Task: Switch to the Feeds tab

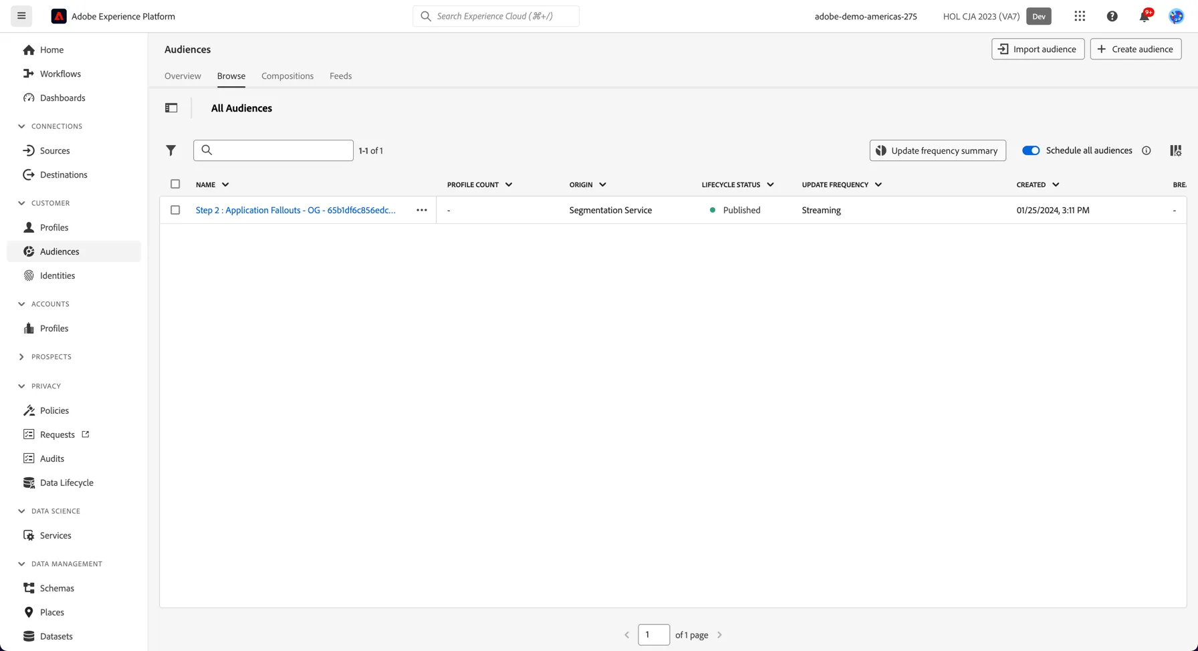Action: (340, 76)
